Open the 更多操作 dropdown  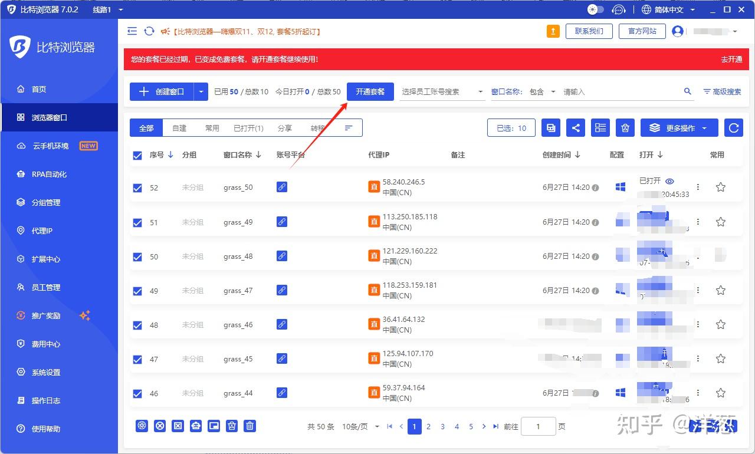tap(679, 127)
